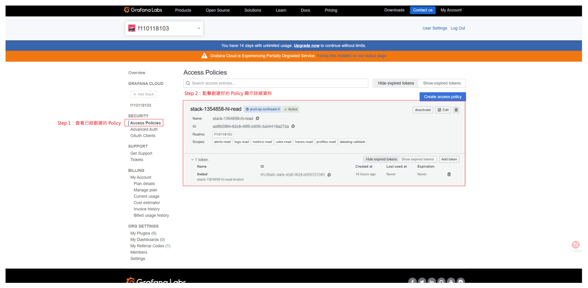Click the warning triangle in orange banner
588x288 pixels.
click(x=204, y=56)
